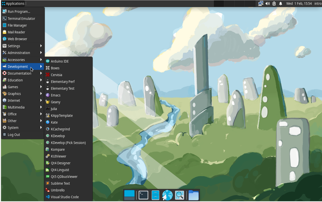
Task: Click the Geany teapot icon
Action: 47,102
